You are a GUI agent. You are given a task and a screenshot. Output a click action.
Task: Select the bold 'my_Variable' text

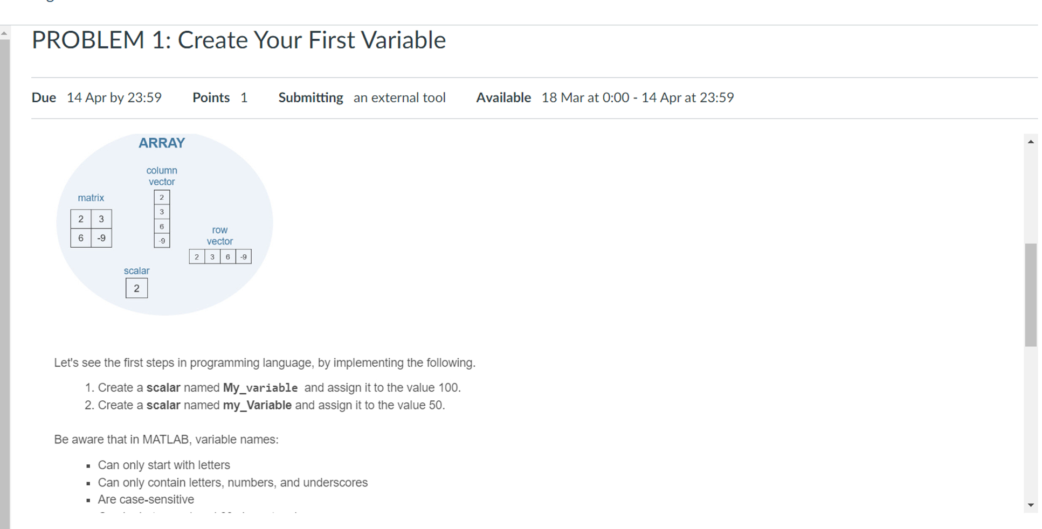click(x=257, y=405)
